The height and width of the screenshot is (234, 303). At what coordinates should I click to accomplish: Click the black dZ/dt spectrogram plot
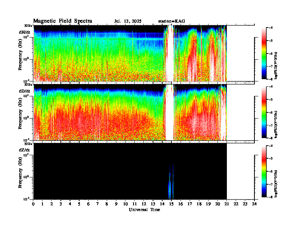click(x=130, y=171)
